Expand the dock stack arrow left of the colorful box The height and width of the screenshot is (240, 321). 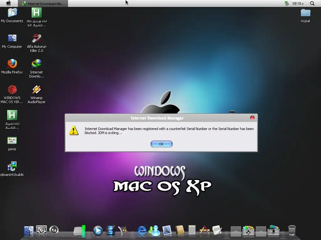point(236,231)
